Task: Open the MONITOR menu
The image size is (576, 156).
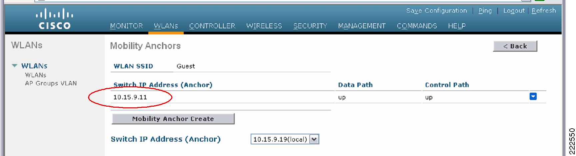Action: tap(126, 26)
